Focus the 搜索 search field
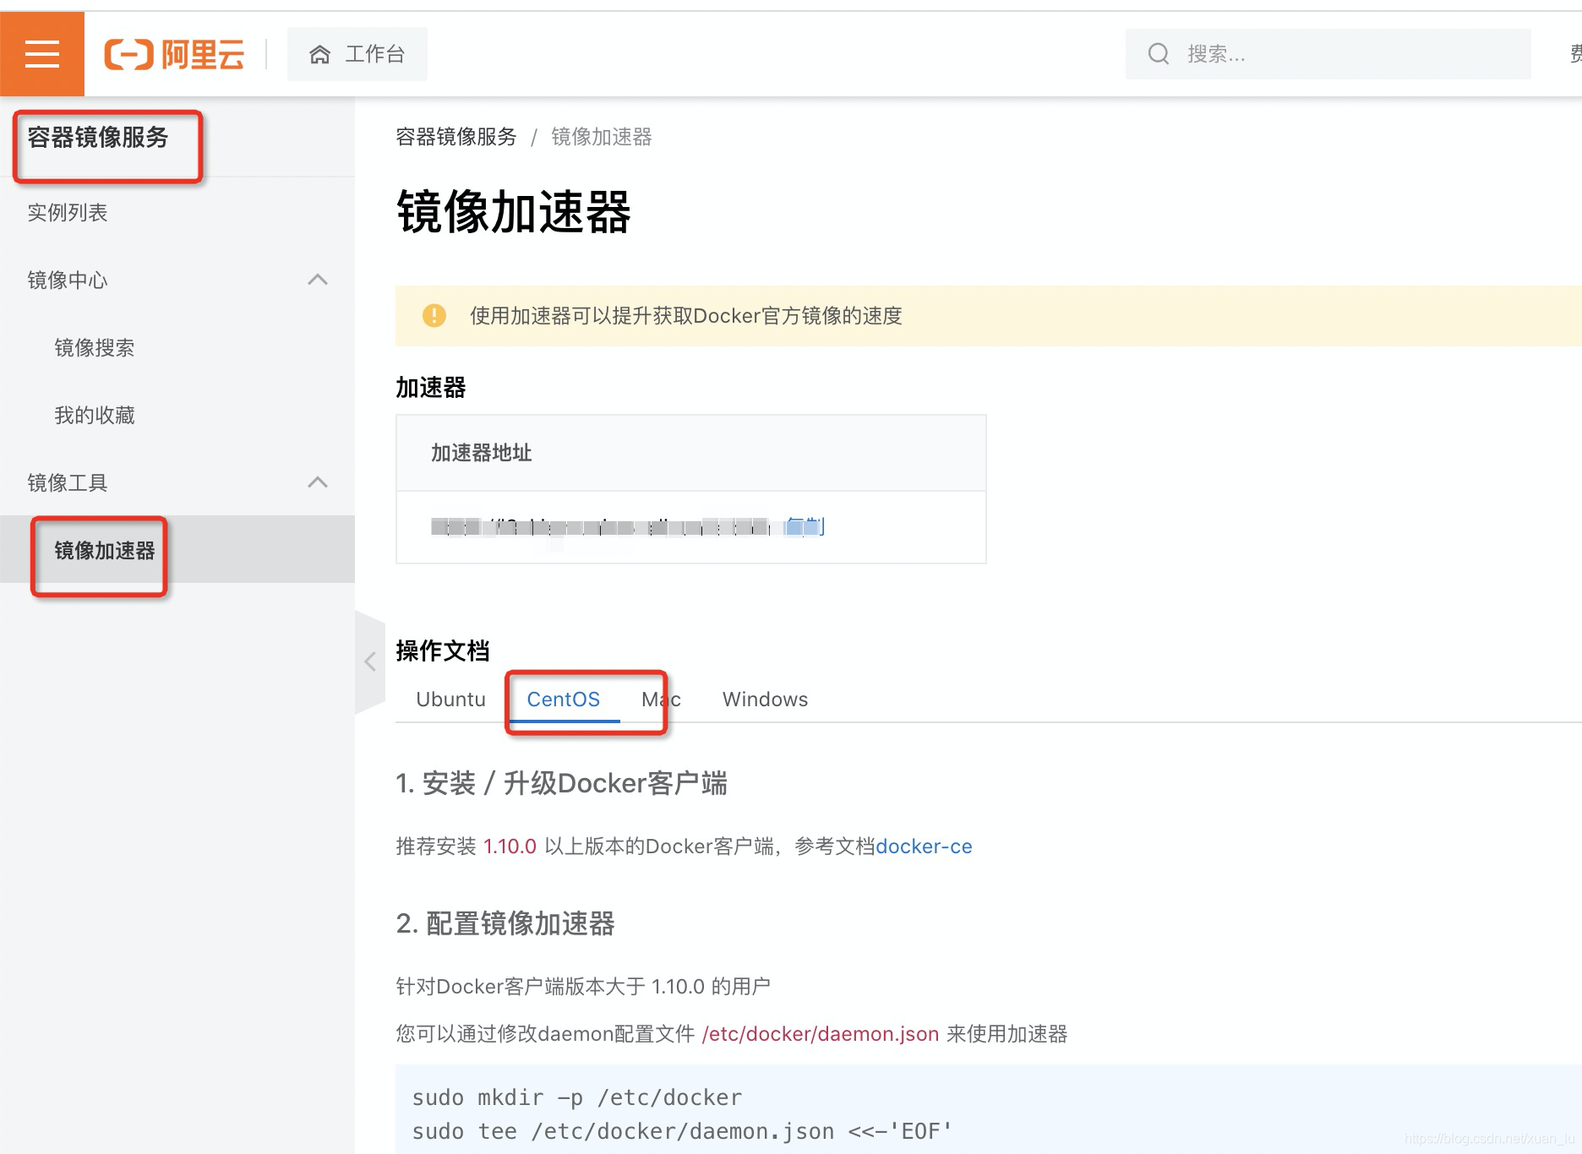Screen dimensions: 1582x1154 [x=1328, y=54]
